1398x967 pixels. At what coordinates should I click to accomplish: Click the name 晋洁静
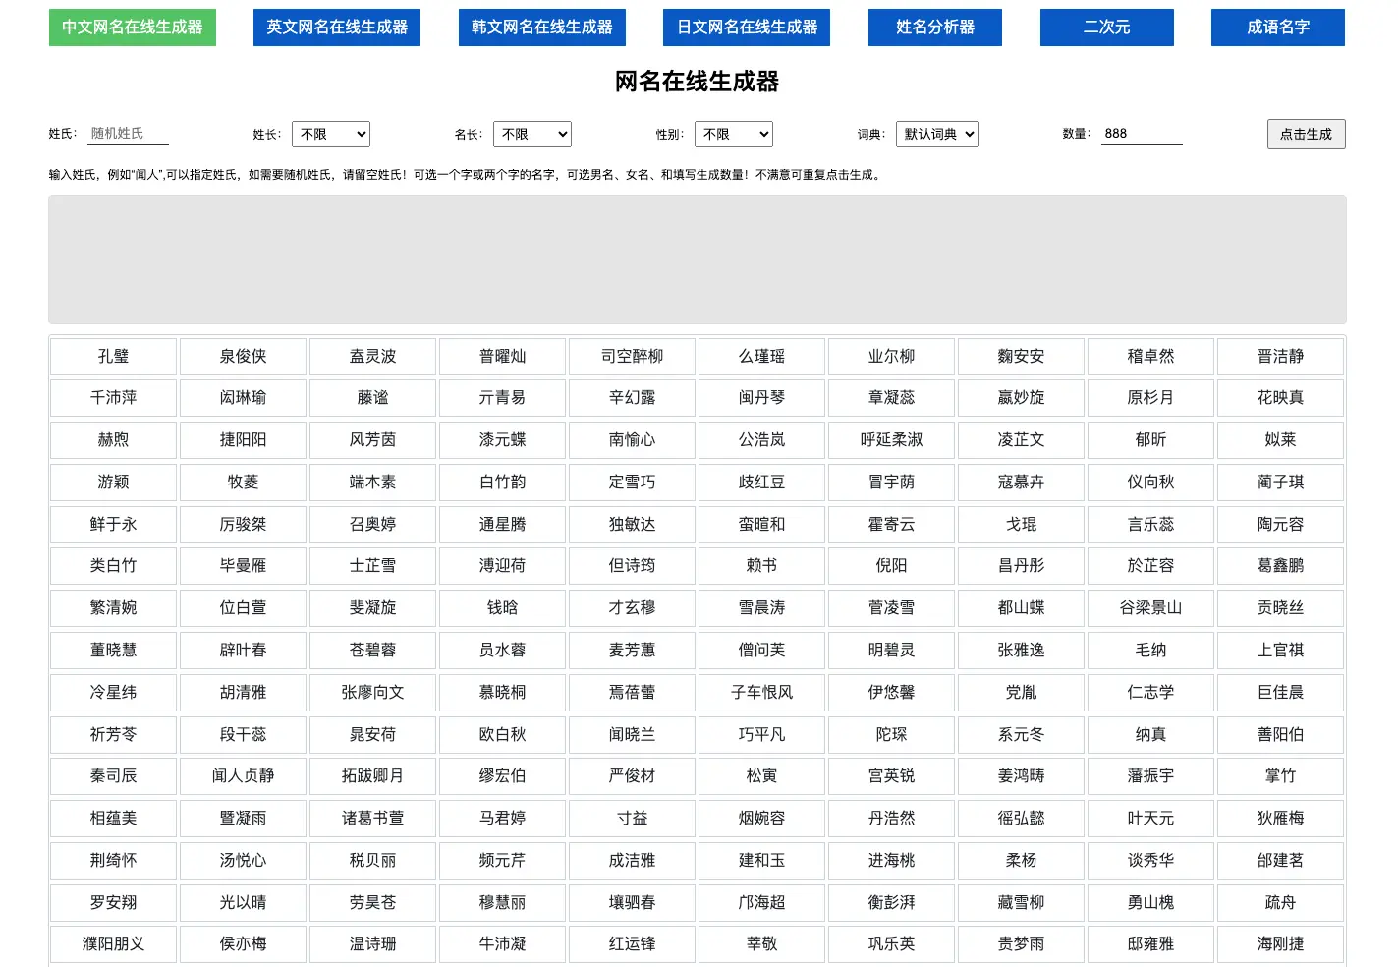click(x=1281, y=356)
